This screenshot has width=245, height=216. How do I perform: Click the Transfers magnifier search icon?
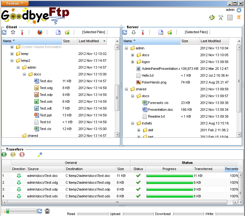pos(40,155)
